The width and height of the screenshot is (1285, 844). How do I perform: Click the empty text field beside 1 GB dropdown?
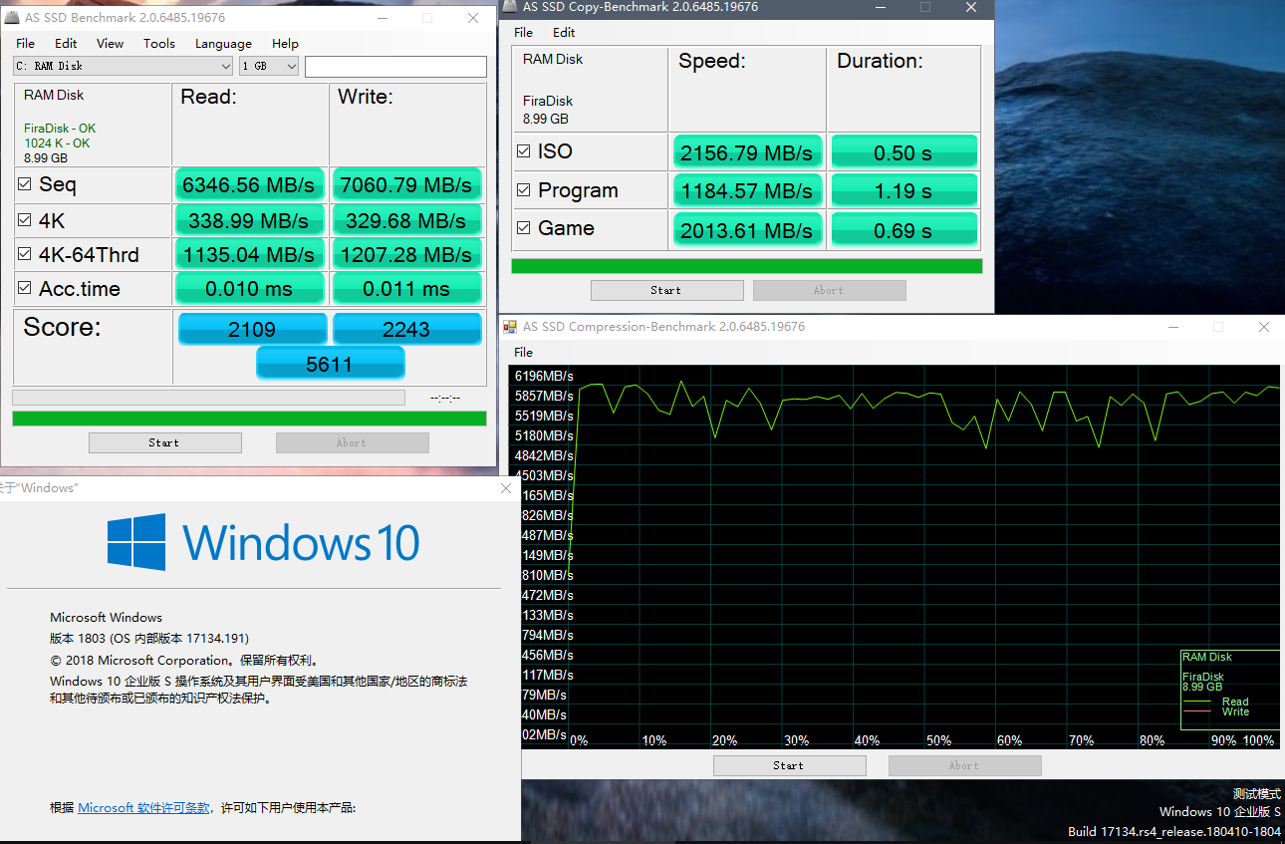point(395,67)
